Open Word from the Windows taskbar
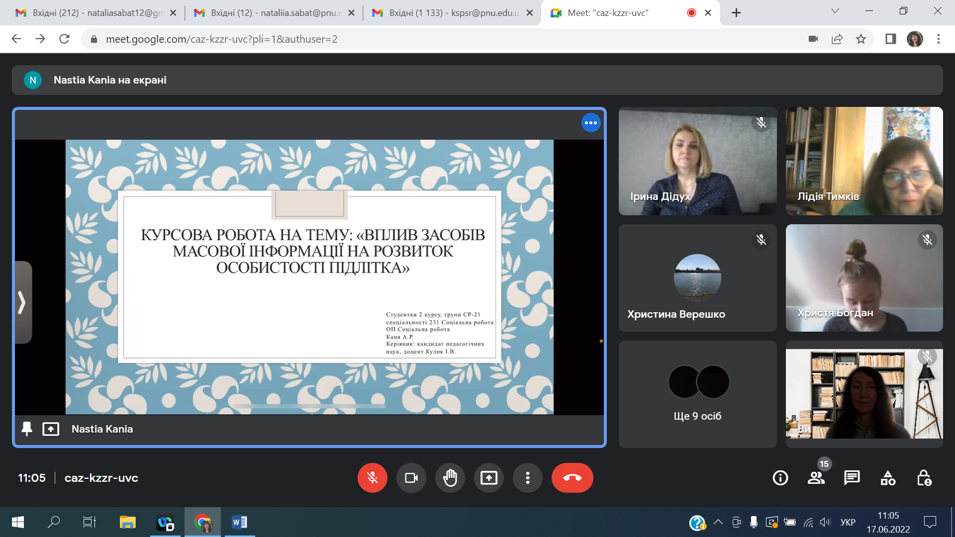 pos(239,522)
